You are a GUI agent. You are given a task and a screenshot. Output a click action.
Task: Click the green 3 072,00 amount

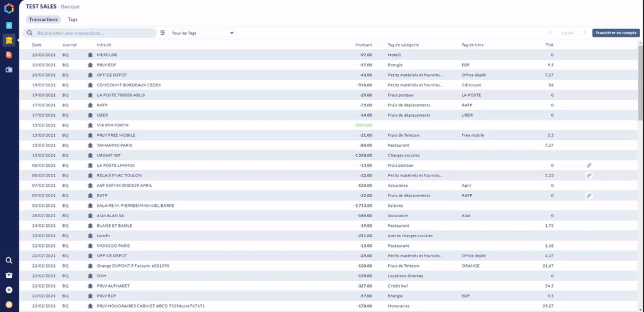364,125
